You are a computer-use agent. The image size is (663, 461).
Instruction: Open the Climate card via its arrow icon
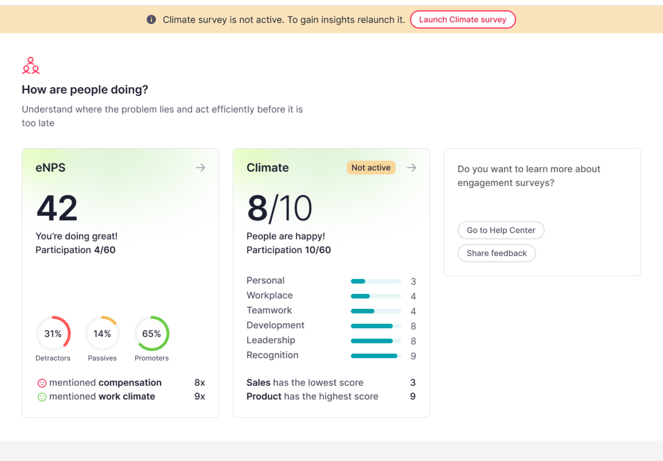[411, 168]
